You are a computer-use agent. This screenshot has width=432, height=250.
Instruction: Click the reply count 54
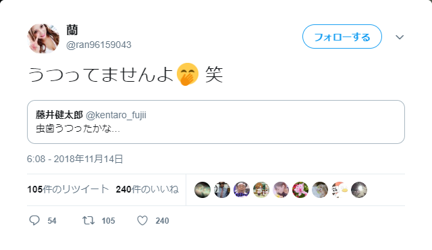pyautogui.click(x=52, y=221)
